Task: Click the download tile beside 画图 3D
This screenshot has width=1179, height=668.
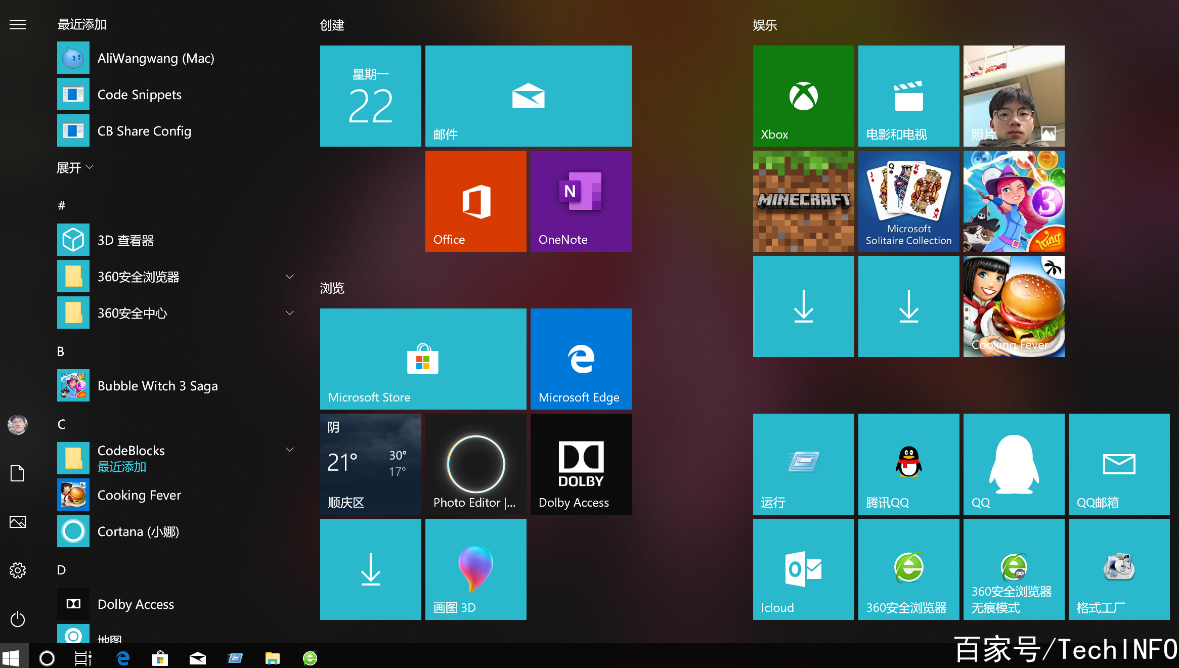Action: click(x=370, y=569)
